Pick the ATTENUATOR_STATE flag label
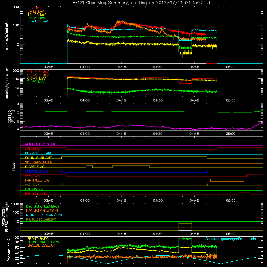This screenshot has width=267, height=267. tap(40, 144)
